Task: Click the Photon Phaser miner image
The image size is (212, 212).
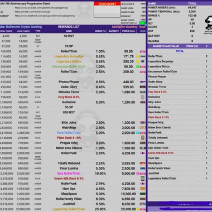Action: pos(143,82)
